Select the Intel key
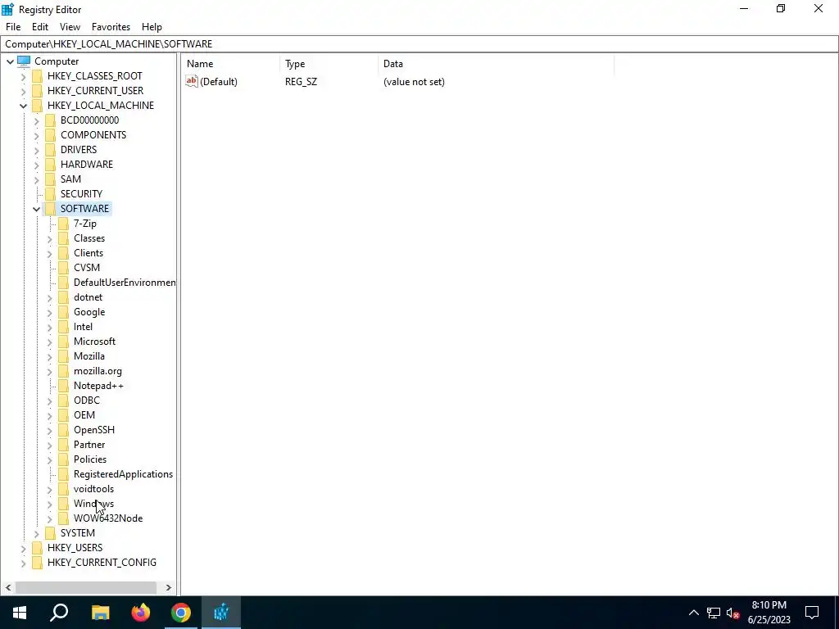 [83, 327]
